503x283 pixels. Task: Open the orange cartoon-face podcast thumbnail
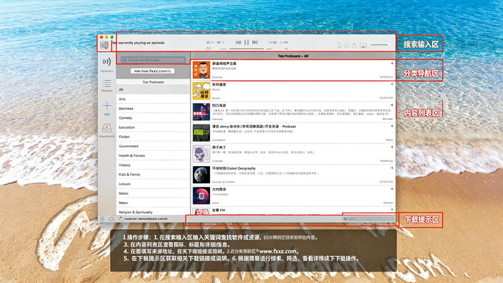(x=201, y=70)
